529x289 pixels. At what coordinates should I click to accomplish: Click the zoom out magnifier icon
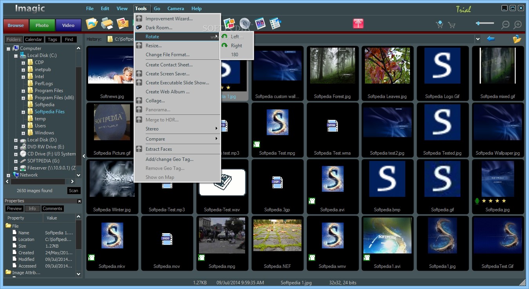coord(506,25)
